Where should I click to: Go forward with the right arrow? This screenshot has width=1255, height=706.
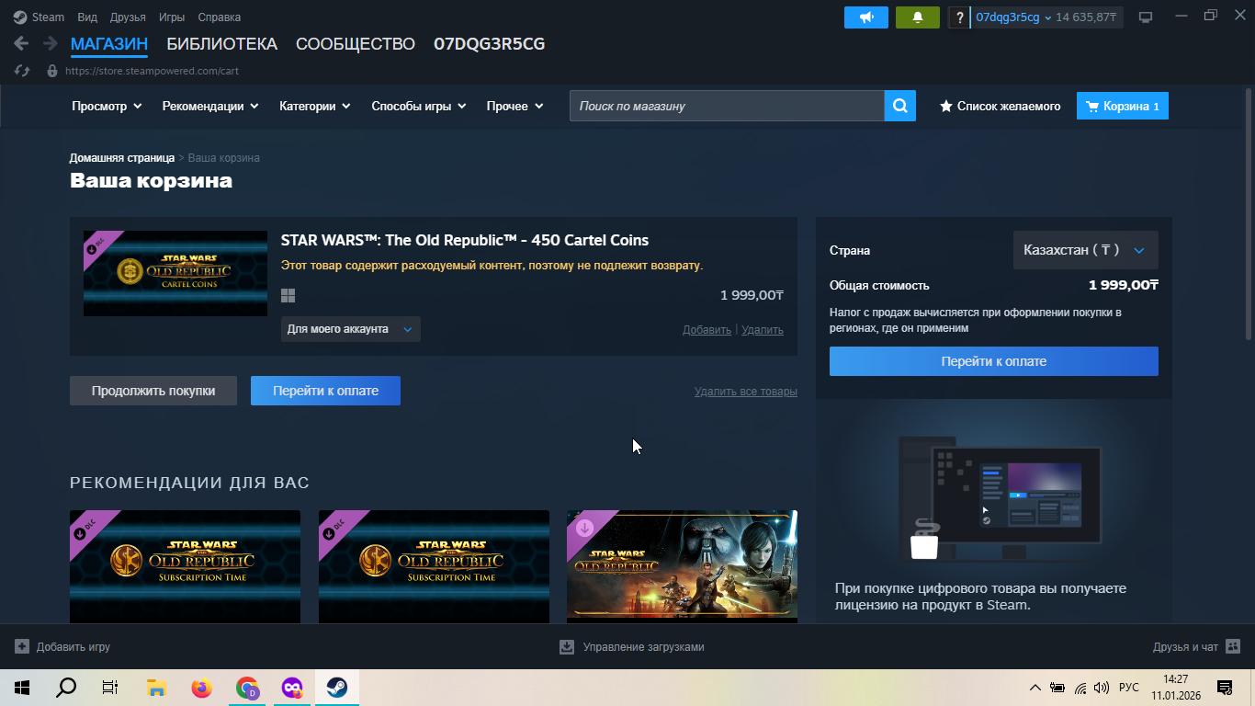click(50, 43)
